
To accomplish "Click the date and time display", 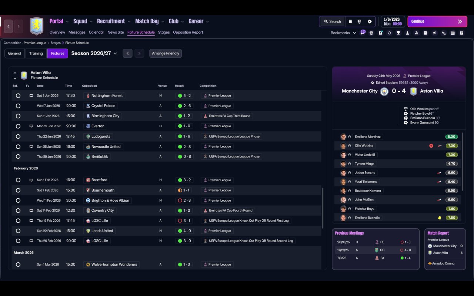I will [393, 21].
